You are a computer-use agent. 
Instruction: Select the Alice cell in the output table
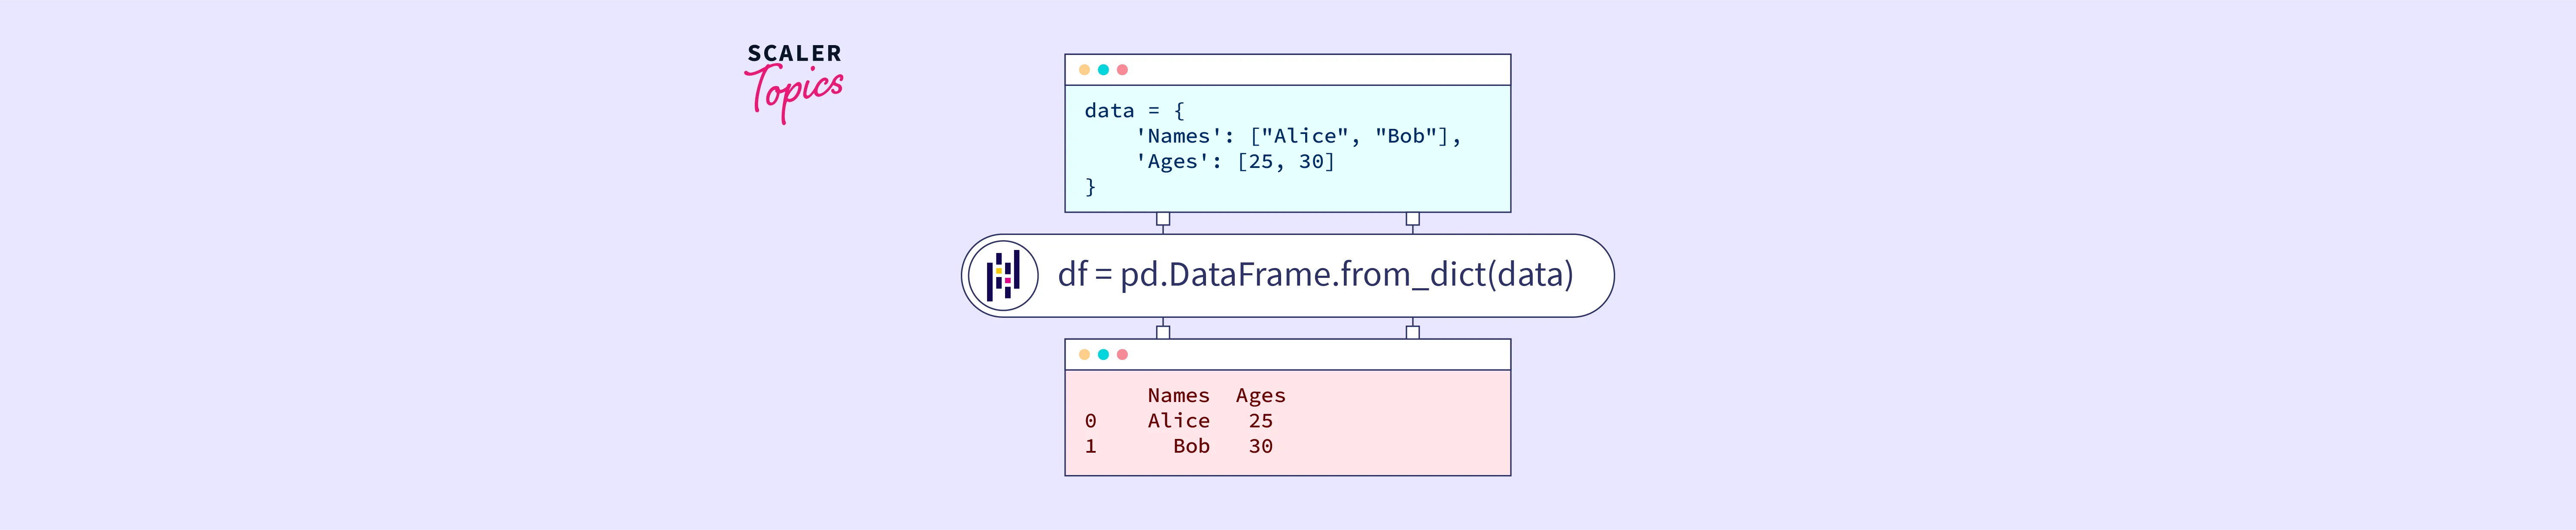[1178, 421]
